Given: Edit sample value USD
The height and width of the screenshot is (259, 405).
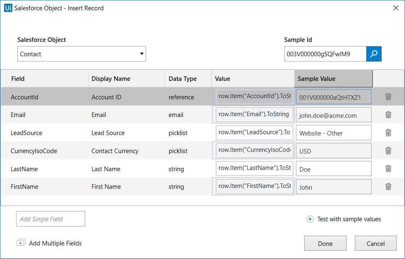Looking at the screenshot, I should pos(334,151).
